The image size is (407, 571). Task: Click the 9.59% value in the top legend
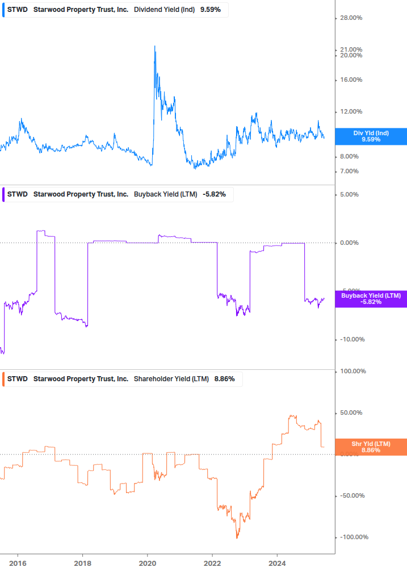click(x=211, y=10)
